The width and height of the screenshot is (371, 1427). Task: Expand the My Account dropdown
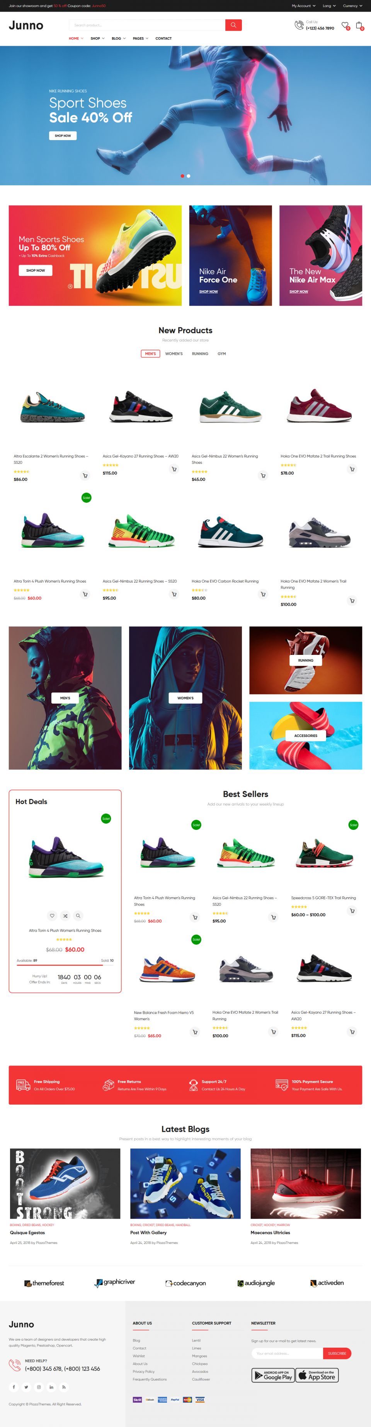(x=303, y=5)
